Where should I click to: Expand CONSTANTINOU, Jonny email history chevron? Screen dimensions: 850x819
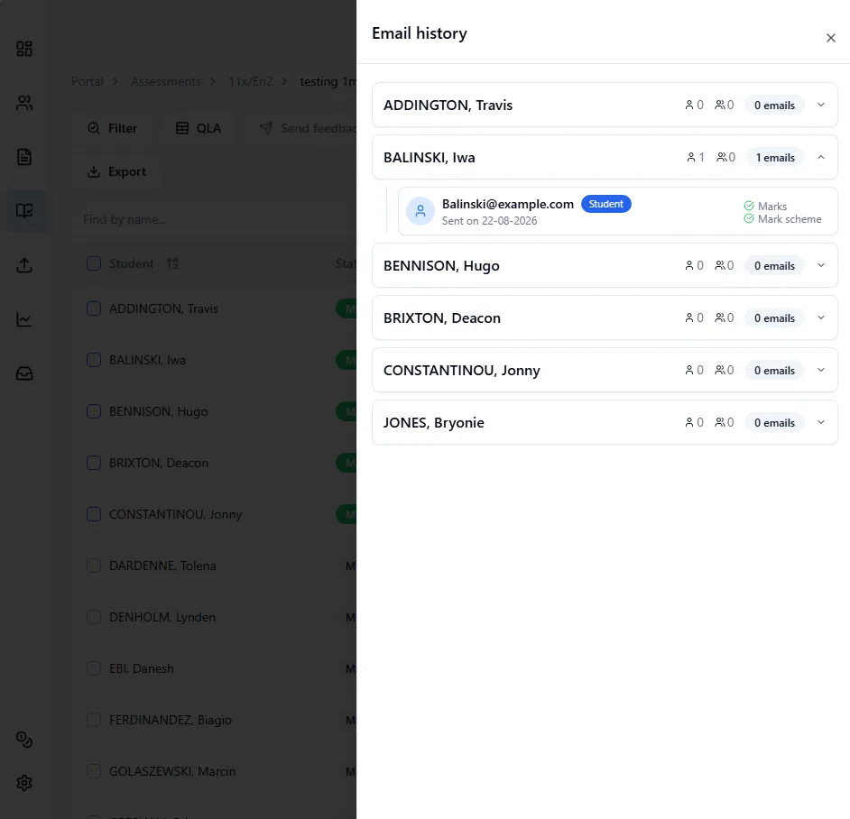821,370
